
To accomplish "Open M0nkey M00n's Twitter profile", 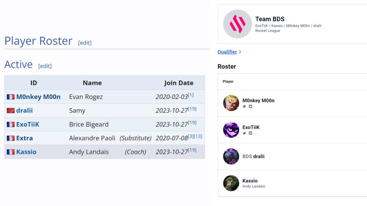I will (x=244, y=107).
